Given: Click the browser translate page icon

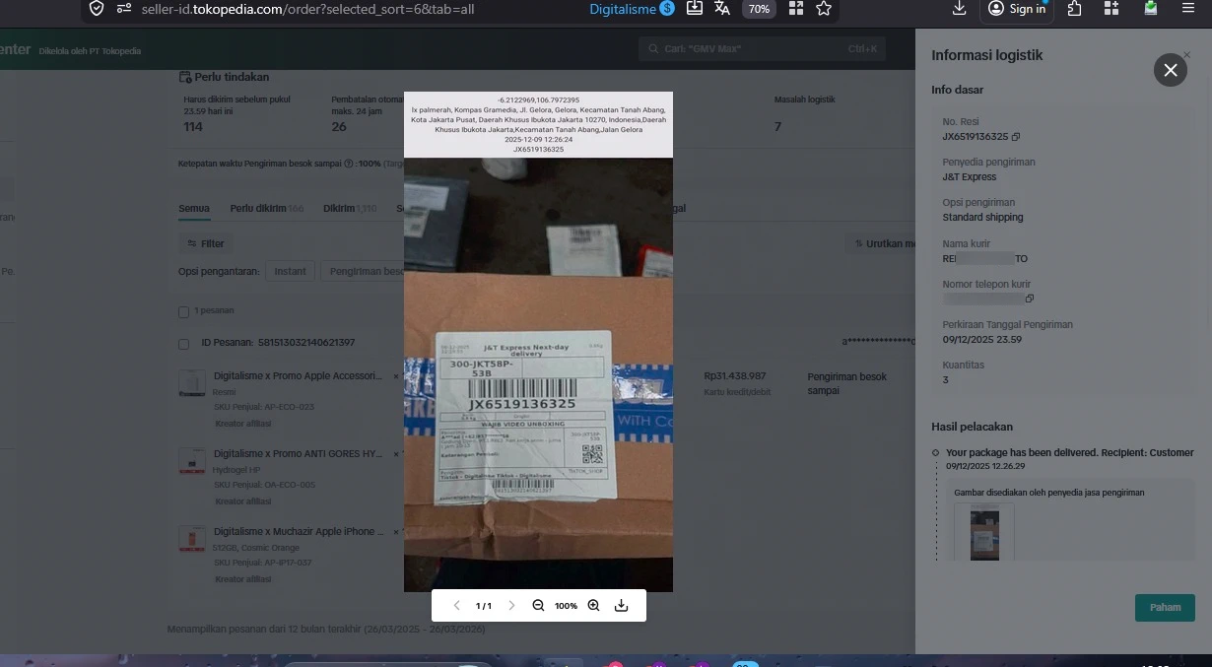Looking at the screenshot, I should 722,9.
